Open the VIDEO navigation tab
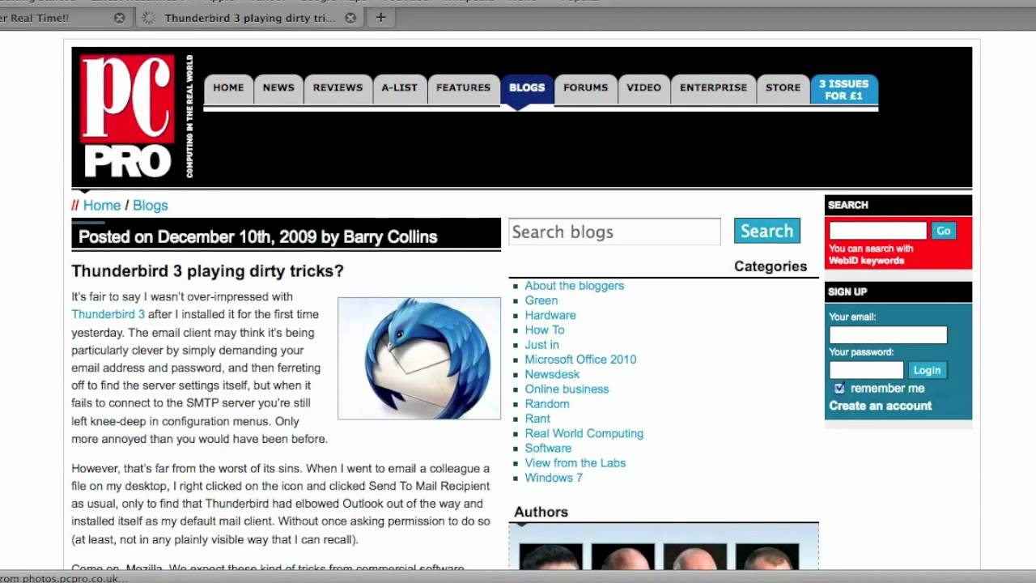The image size is (1036, 583). tap(644, 88)
